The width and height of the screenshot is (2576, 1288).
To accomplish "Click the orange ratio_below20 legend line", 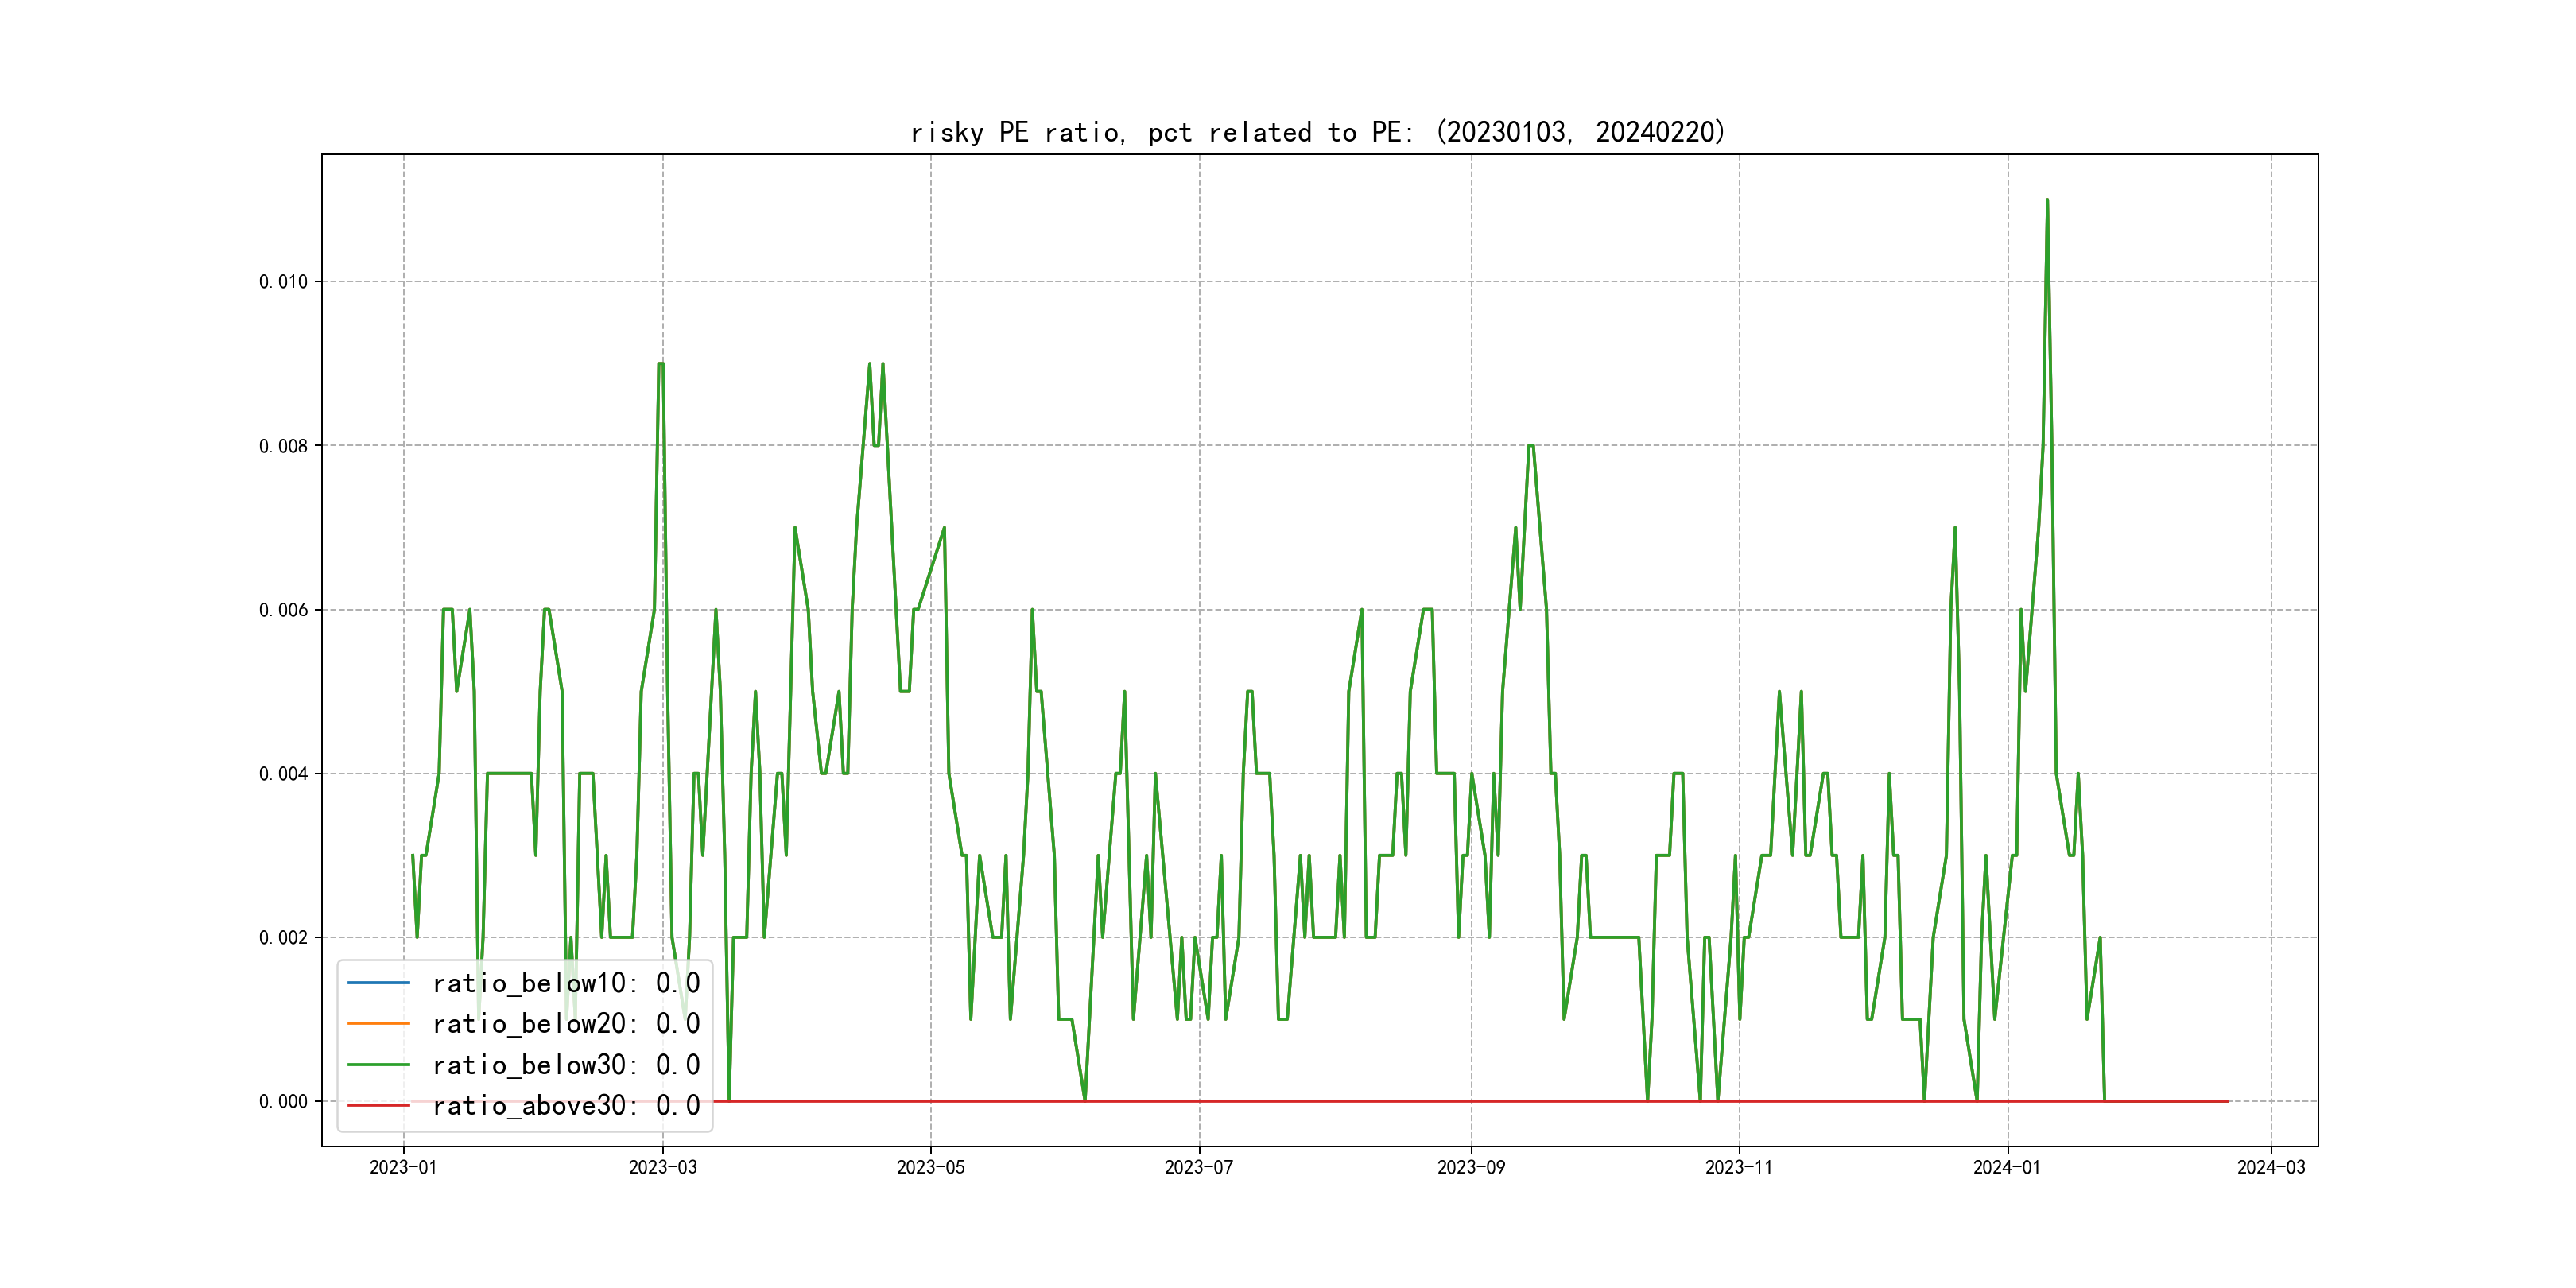I will point(378,1024).
